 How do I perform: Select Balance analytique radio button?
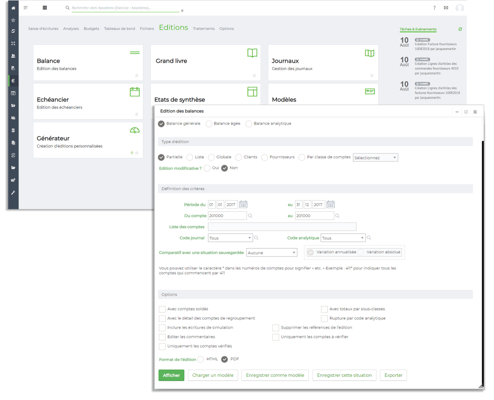(x=249, y=124)
